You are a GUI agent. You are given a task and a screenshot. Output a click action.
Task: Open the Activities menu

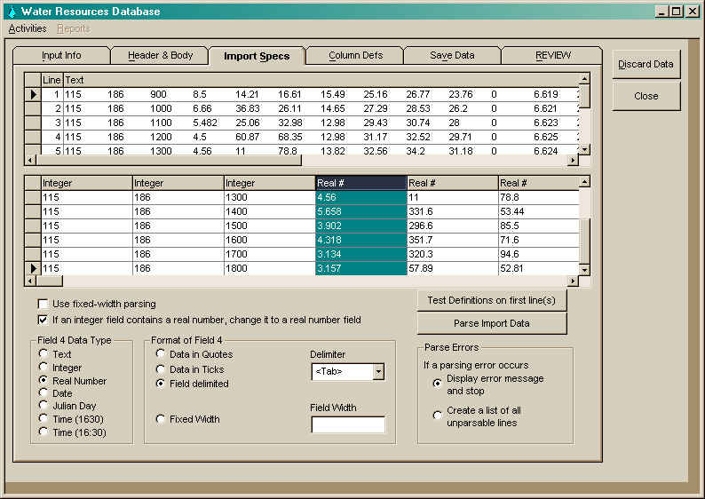click(27, 28)
